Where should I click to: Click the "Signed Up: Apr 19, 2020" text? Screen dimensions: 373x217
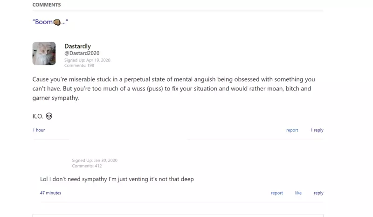tap(87, 60)
